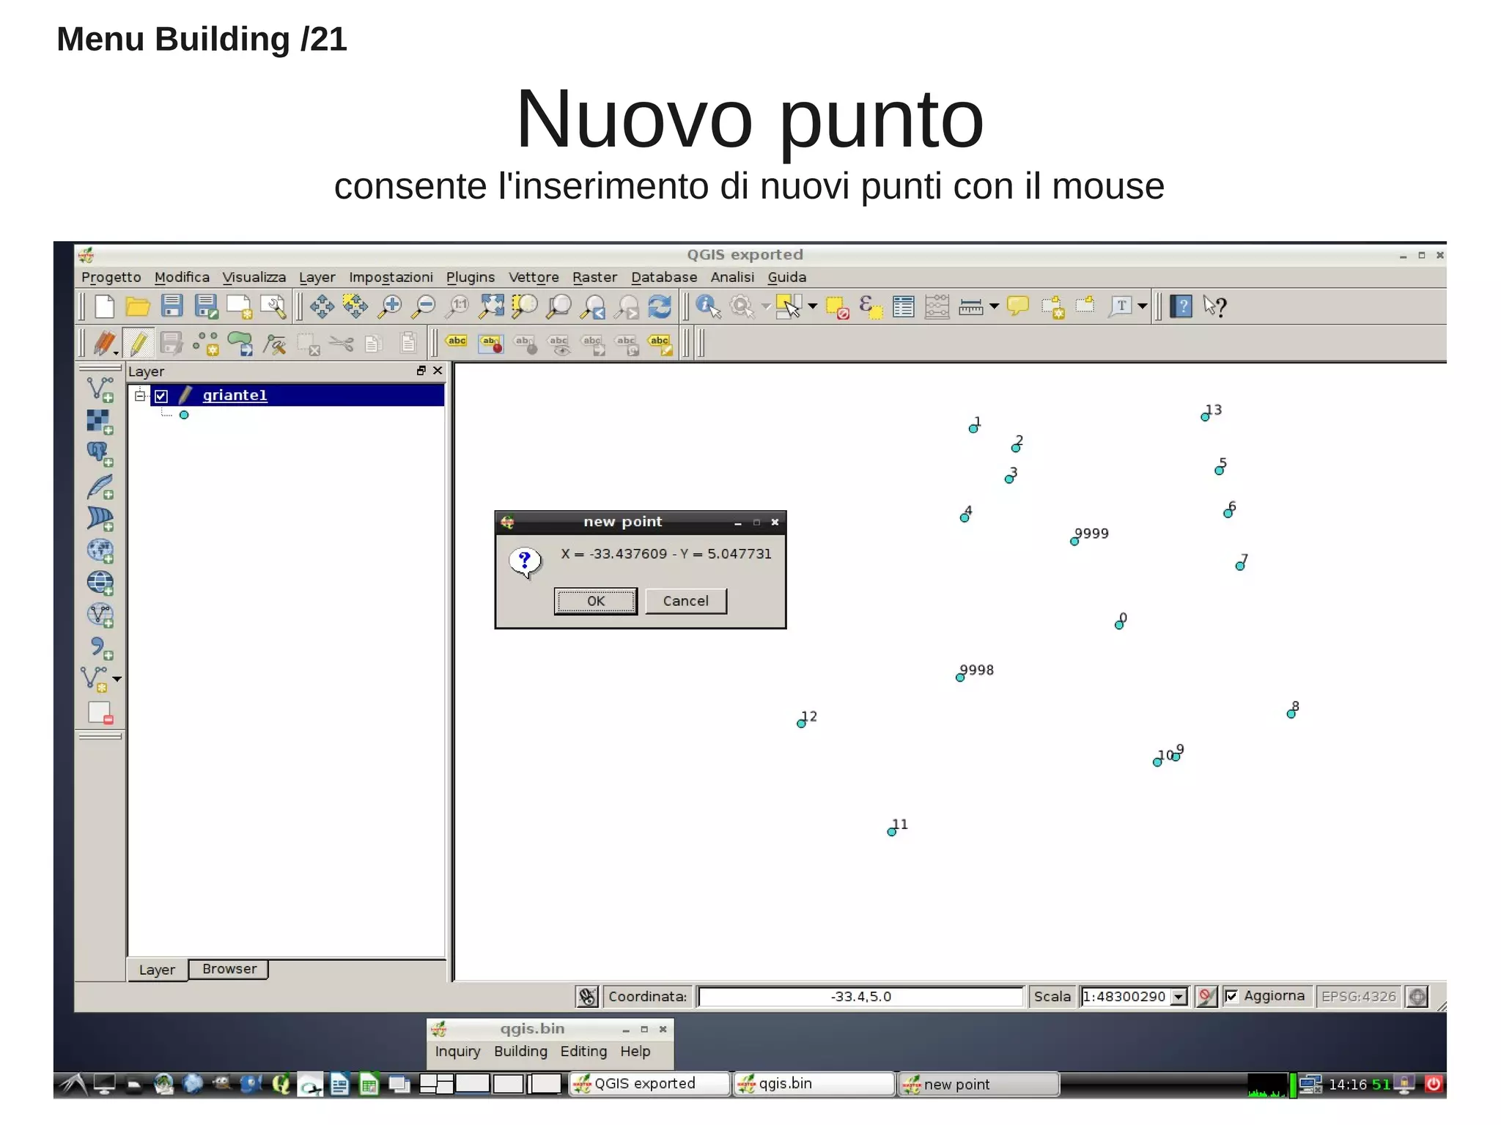1501x1125 pixels.
Task: Select the Zoom In tool
Action: pos(390,306)
